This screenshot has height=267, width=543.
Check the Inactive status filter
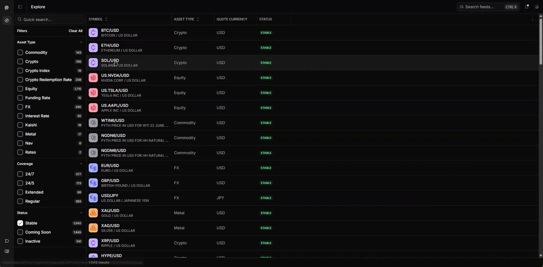tap(20, 241)
